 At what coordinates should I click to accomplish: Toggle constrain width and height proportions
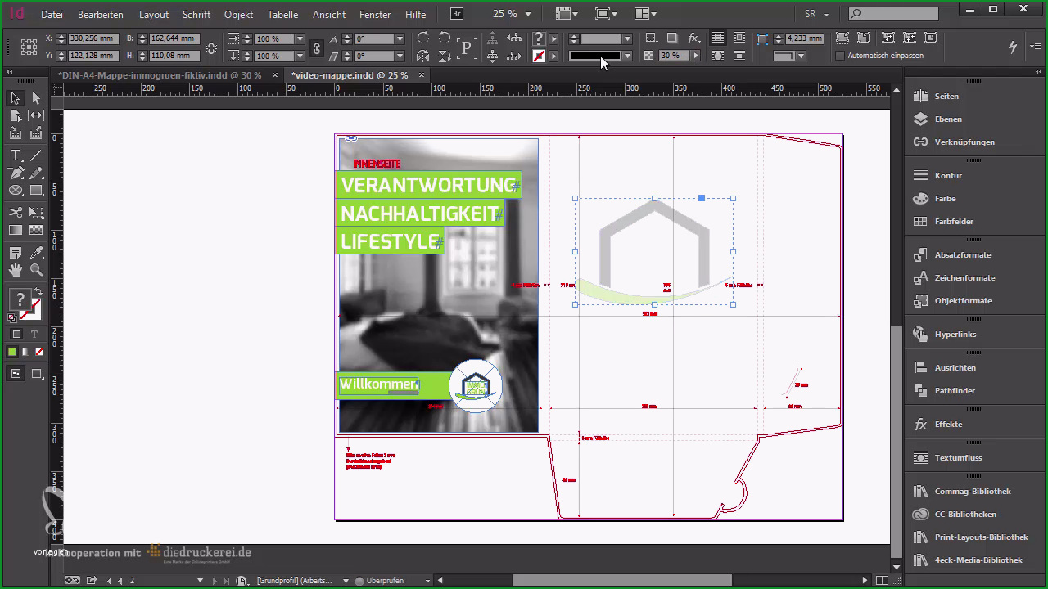click(x=211, y=47)
